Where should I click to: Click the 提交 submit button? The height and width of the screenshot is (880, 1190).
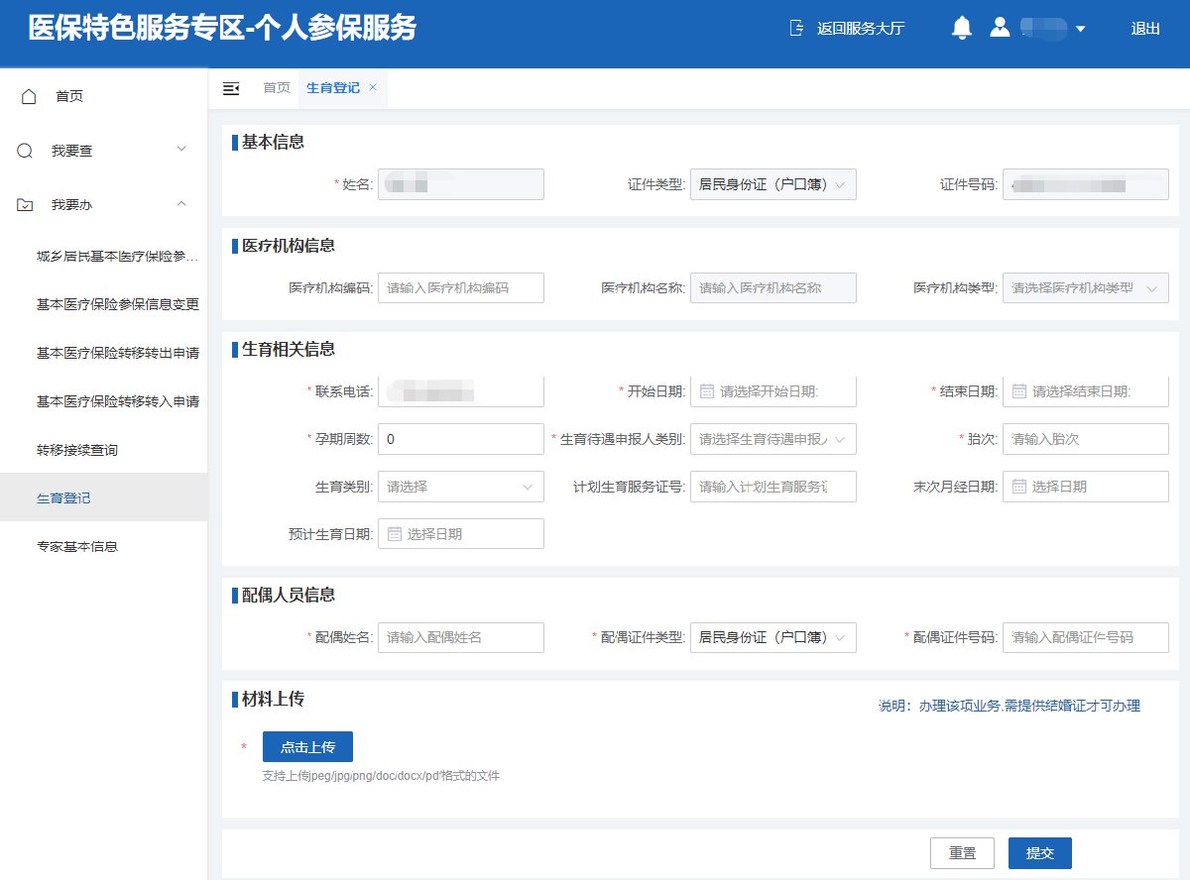tap(1039, 853)
